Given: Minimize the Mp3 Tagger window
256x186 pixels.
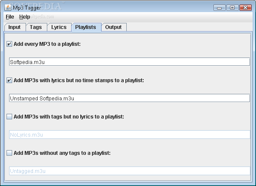Looking at the screenshot, I should click(x=220, y=8).
